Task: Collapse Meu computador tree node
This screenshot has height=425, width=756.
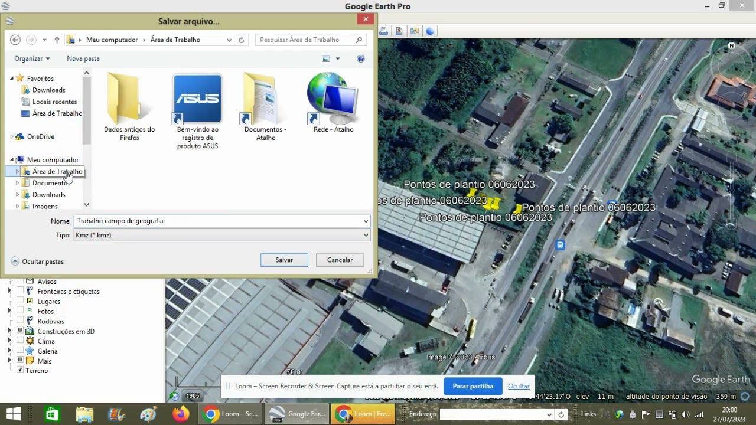Action: 11,159
